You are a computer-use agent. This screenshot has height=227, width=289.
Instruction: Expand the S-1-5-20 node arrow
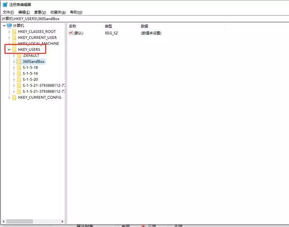click(x=14, y=80)
